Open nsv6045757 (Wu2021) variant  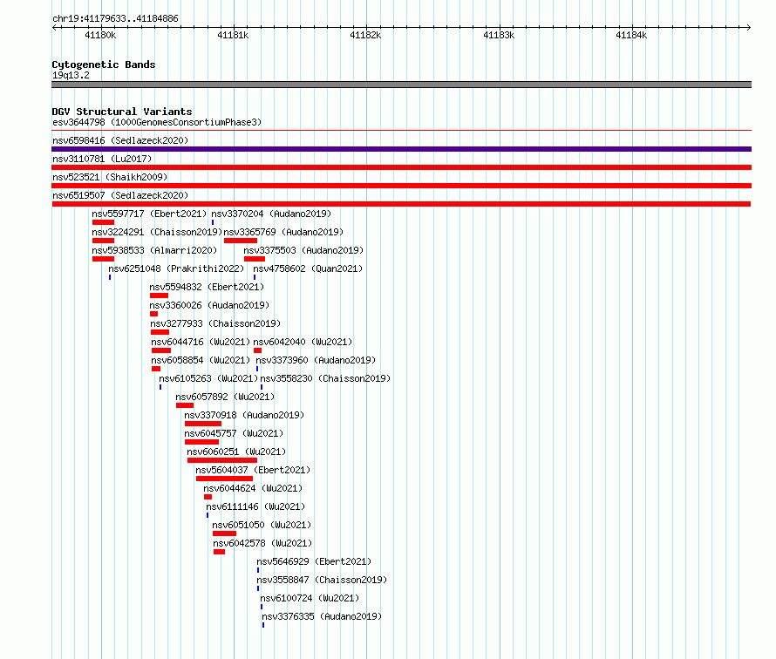click(x=234, y=433)
